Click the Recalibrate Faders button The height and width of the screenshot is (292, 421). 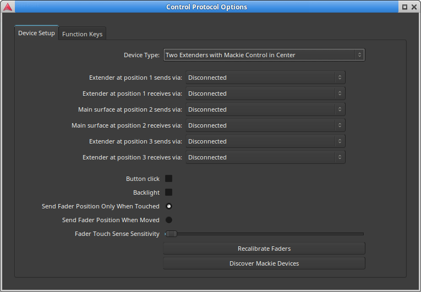(x=264, y=249)
